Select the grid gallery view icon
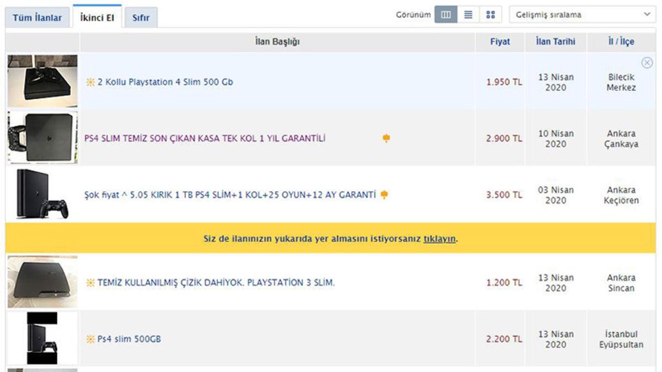Image resolution: width=662 pixels, height=372 pixels. pos(490,15)
